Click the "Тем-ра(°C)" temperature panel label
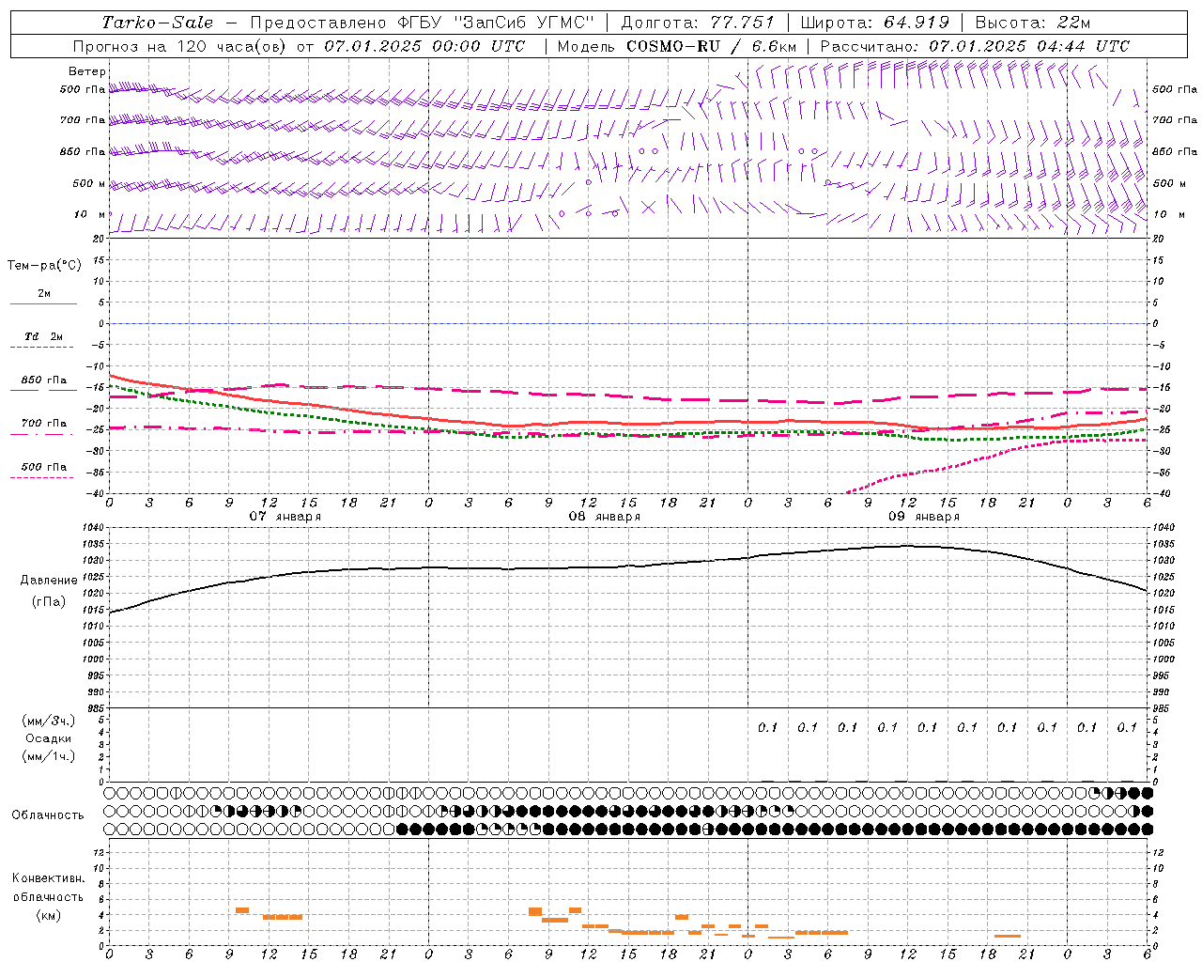 tap(44, 266)
